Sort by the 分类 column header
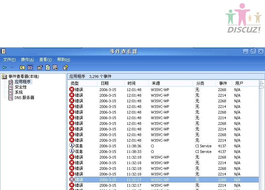The width and height of the screenshot is (265, 190). point(204,83)
